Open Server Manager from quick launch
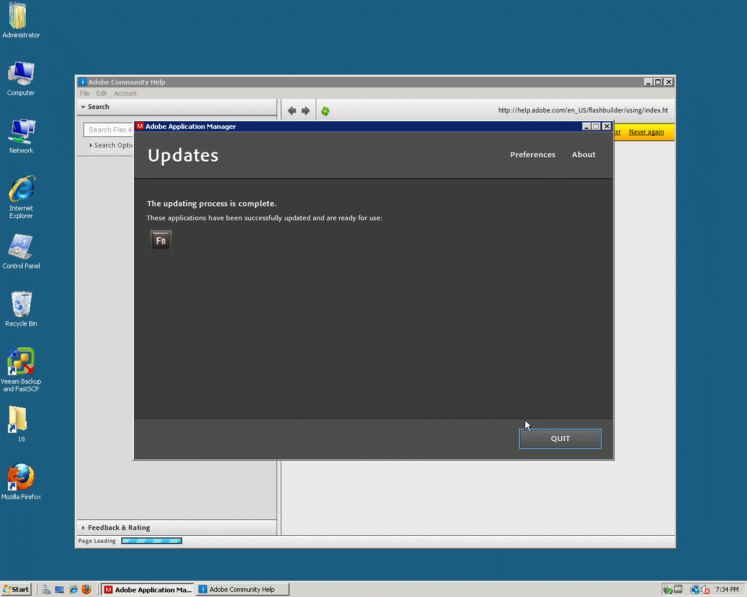This screenshot has height=597, width=747. click(x=47, y=589)
